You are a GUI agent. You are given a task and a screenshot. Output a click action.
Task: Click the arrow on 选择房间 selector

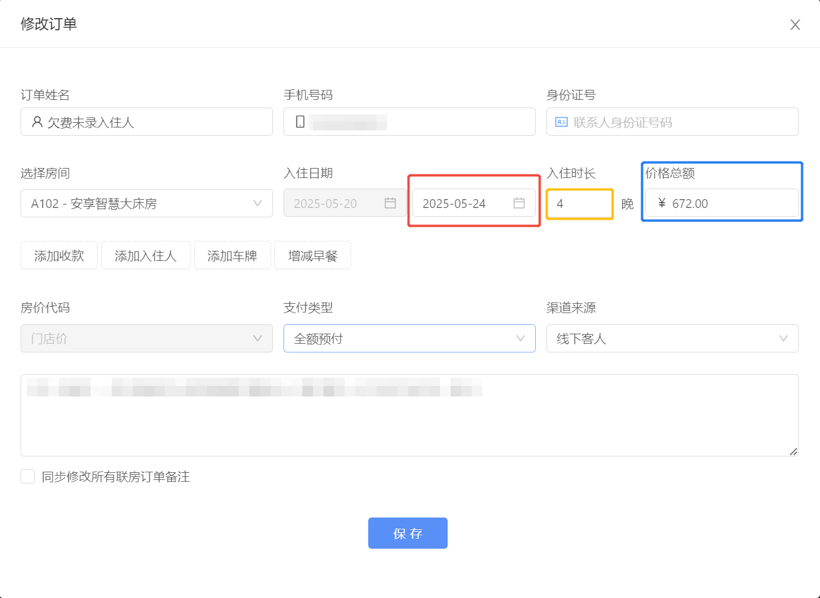tap(257, 203)
